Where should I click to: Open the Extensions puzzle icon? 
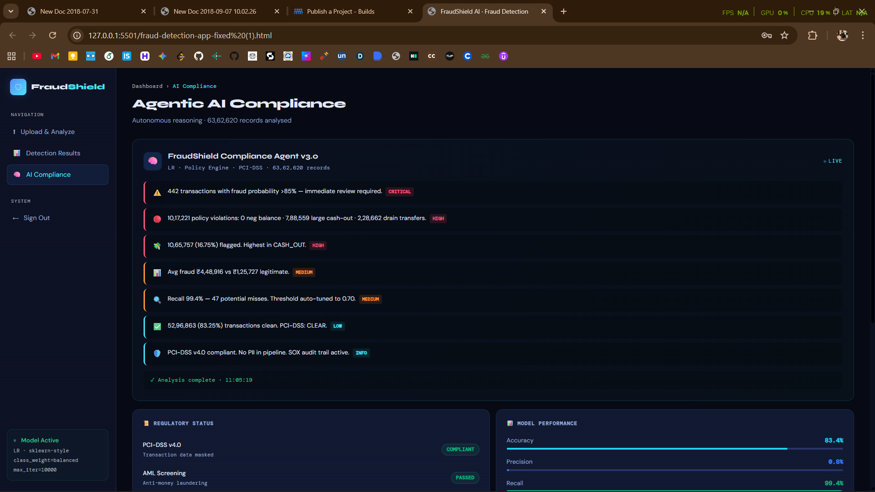point(813,36)
